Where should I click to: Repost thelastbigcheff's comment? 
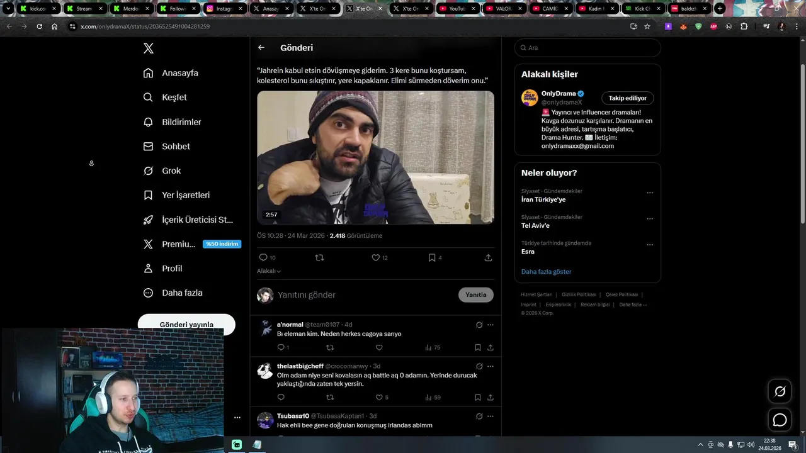pos(330,398)
